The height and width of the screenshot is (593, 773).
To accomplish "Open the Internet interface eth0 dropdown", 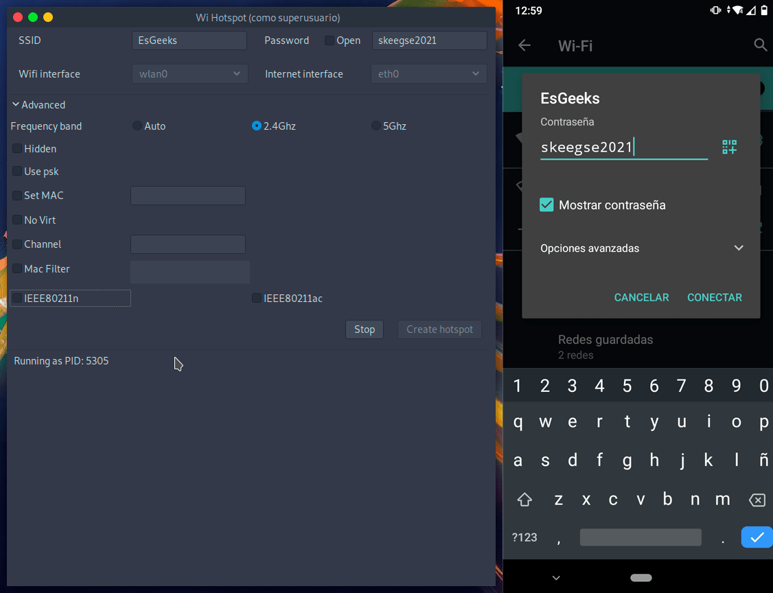I will (428, 74).
